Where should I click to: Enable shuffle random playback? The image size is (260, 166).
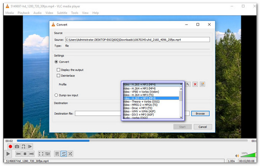(71, 154)
